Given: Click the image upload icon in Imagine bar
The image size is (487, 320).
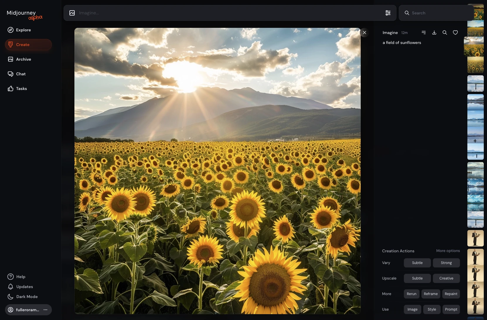Looking at the screenshot, I should click(x=72, y=13).
